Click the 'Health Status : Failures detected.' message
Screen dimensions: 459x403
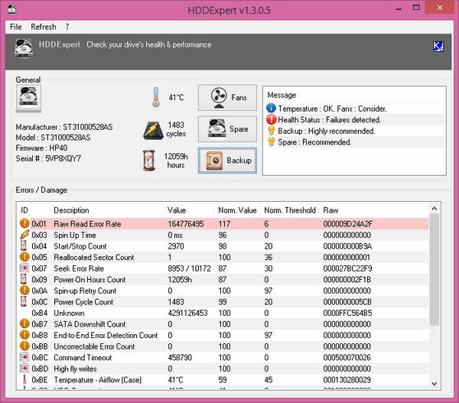point(329,120)
